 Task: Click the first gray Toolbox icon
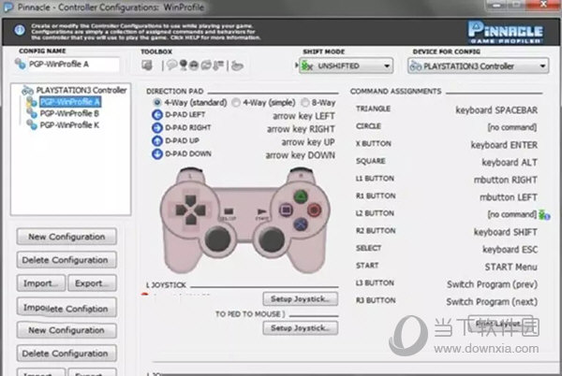coord(147,65)
